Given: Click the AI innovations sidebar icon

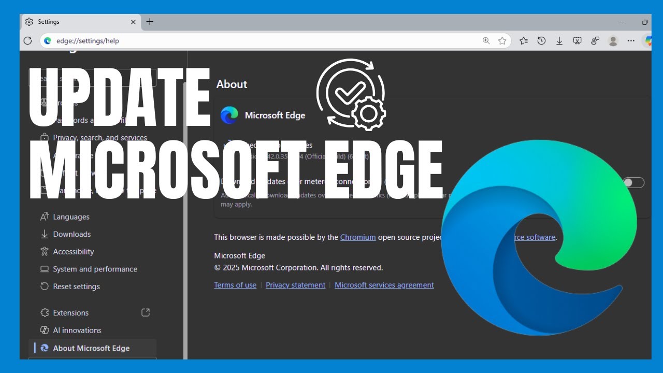Looking at the screenshot, I should pos(45,330).
